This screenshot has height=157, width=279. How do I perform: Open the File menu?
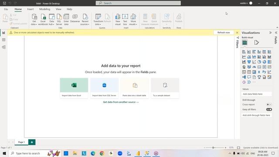click(x=6, y=9)
